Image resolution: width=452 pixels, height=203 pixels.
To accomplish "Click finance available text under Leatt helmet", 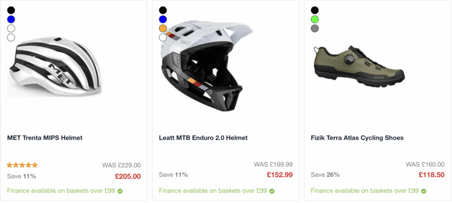I will 213,191.
